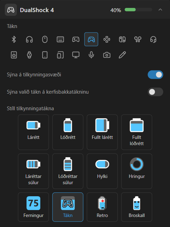Select the Lóðrétt battery style

[68, 132]
